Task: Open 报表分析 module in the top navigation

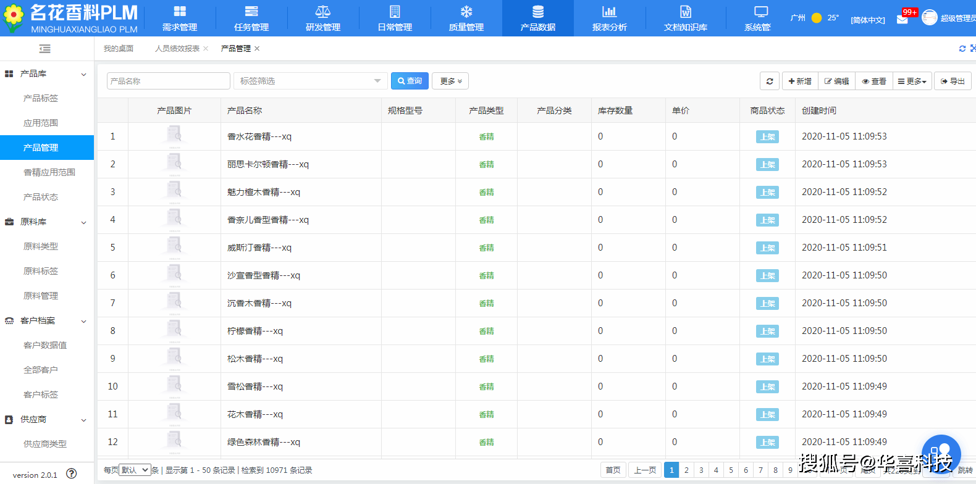Action: [609, 19]
